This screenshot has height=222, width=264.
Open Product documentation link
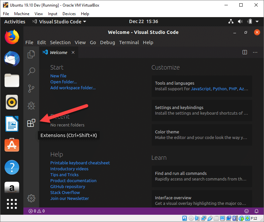[73, 180]
